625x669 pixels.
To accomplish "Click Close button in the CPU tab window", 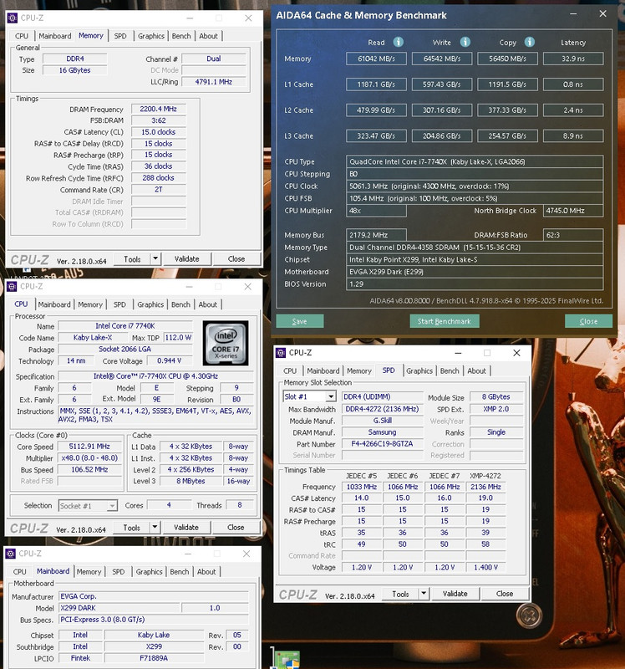I will pos(236,528).
